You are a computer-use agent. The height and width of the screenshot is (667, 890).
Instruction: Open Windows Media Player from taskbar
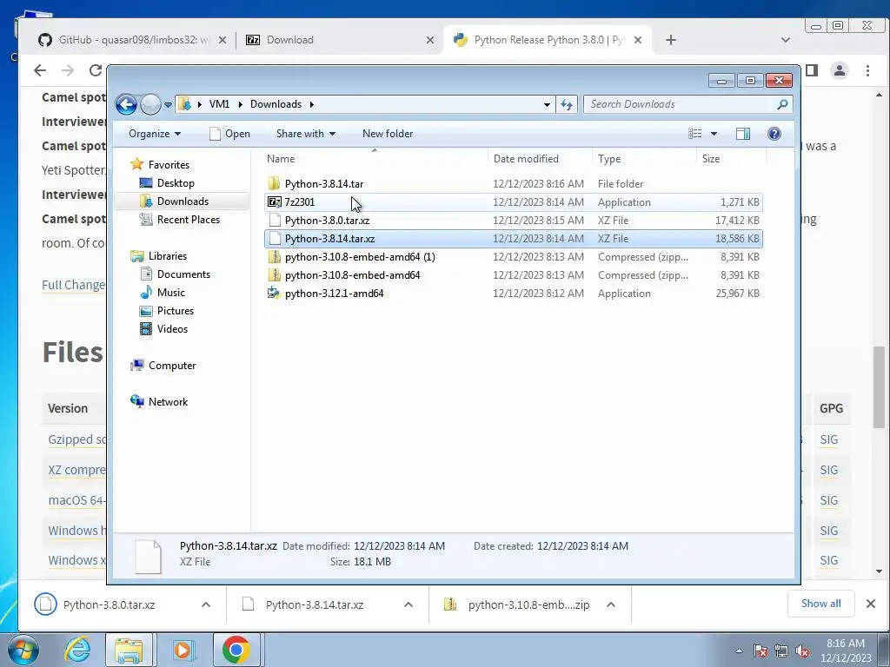[183, 650]
